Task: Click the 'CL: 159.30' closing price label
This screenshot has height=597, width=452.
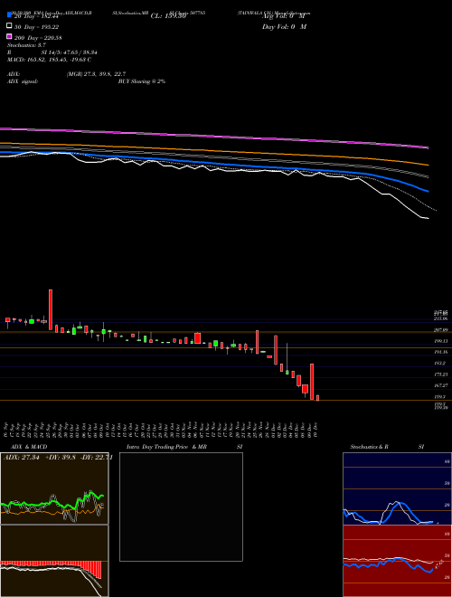Action: (x=168, y=16)
